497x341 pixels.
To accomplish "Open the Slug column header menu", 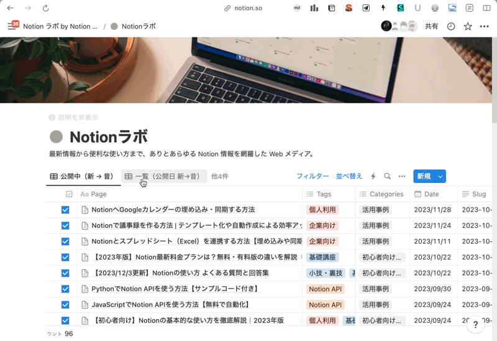I will pyautogui.click(x=475, y=194).
